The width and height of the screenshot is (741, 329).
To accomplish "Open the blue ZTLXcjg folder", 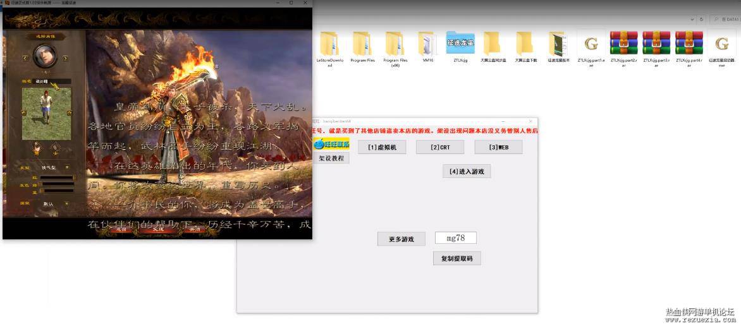I will pyautogui.click(x=460, y=47).
